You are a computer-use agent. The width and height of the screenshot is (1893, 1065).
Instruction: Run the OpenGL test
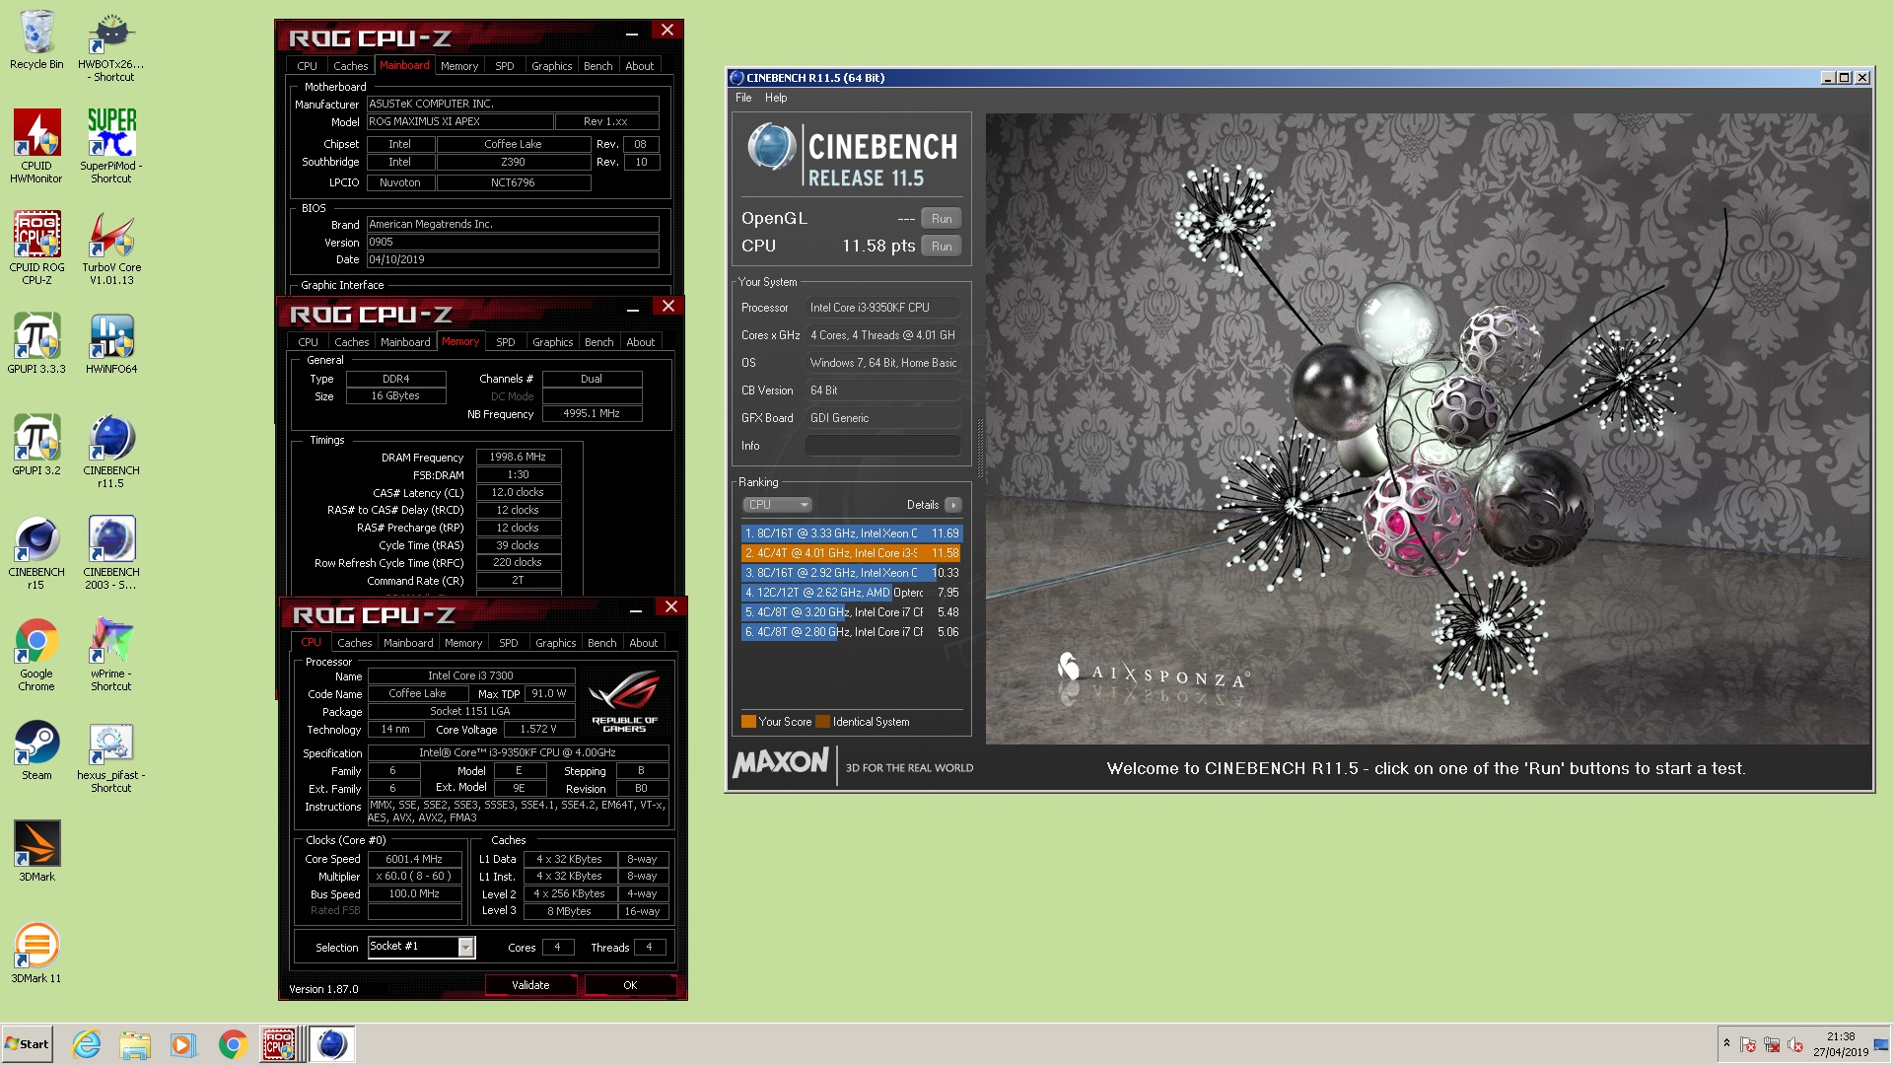point(942,219)
